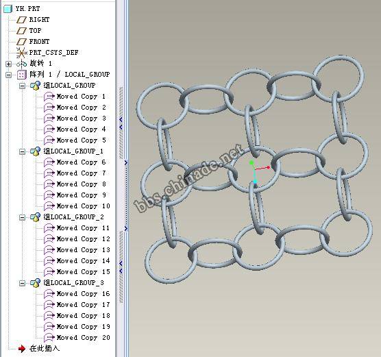This screenshot has height=357, width=381.
Task: Collapse the 组LOCAL_GROUP node
Action: coord(22,86)
